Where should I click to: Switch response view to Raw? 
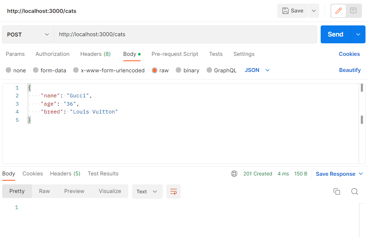pyautogui.click(x=44, y=191)
